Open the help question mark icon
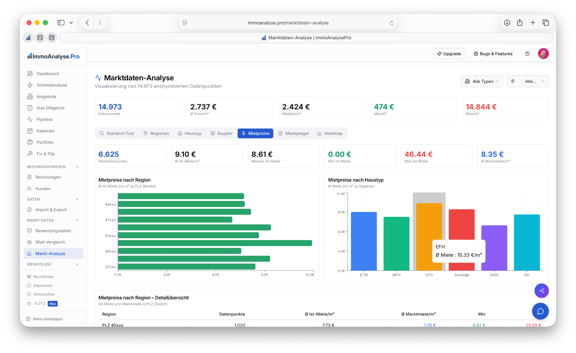The image size is (576, 353). [x=527, y=54]
